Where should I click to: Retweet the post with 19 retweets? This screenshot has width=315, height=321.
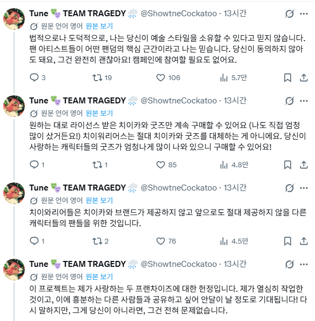(x=102, y=78)
